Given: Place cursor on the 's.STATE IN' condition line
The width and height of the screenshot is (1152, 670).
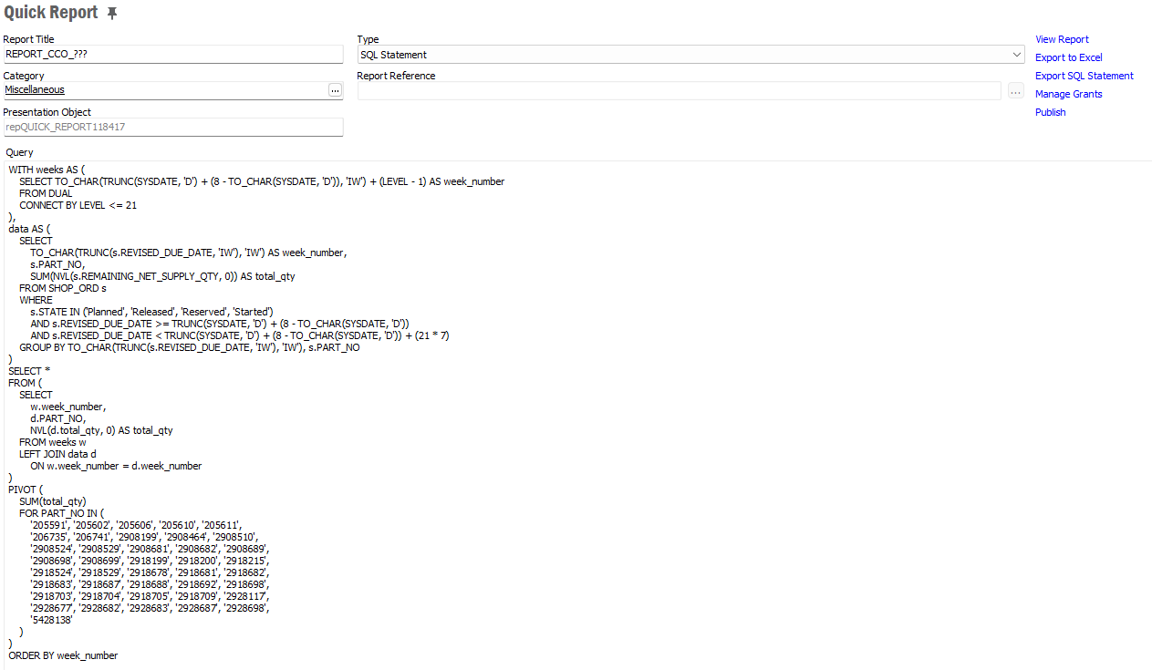Looking at the screenshot, I should point(151,312).
